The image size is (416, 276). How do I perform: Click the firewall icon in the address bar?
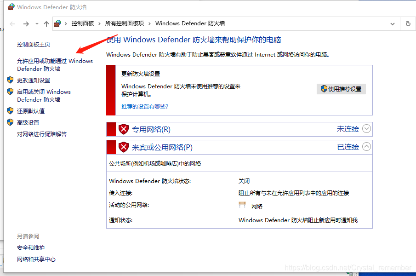[57, 23]
